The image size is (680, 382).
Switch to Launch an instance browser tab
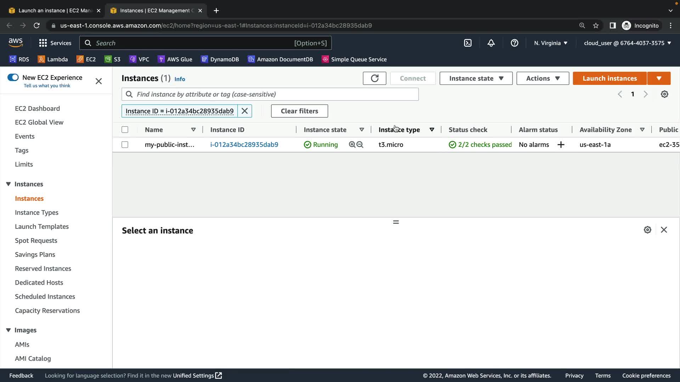click(53, 11)
